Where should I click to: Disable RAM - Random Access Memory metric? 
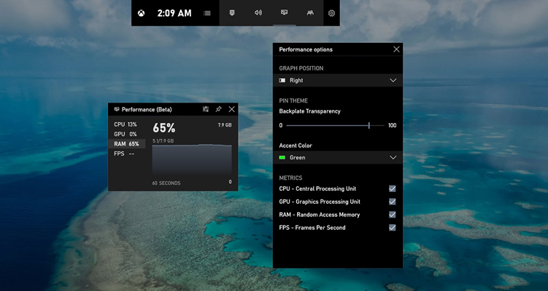[x=392, y=215]
